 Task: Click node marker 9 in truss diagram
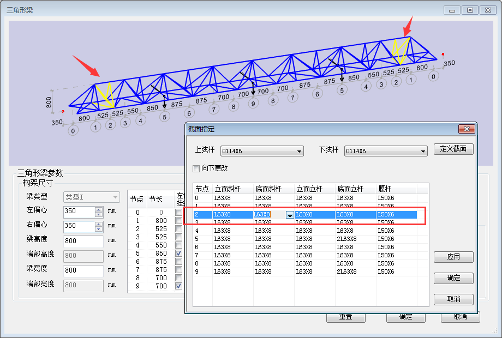click(253, 103)
